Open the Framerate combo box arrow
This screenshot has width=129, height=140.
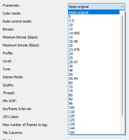click(x=122, y=7)
